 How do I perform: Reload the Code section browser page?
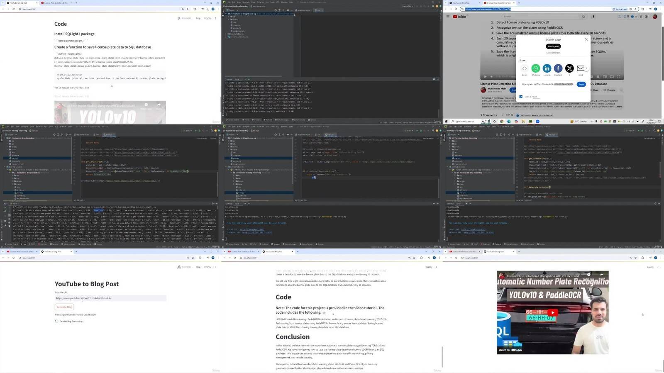pyautogui.click(x=13, y=9)
